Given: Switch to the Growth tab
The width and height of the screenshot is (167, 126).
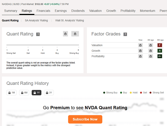Looking at the screenshot, I should tap(111, 11).
